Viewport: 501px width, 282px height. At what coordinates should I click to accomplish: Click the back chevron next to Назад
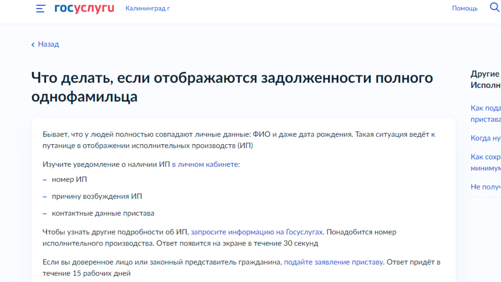(x=33, y=45)
